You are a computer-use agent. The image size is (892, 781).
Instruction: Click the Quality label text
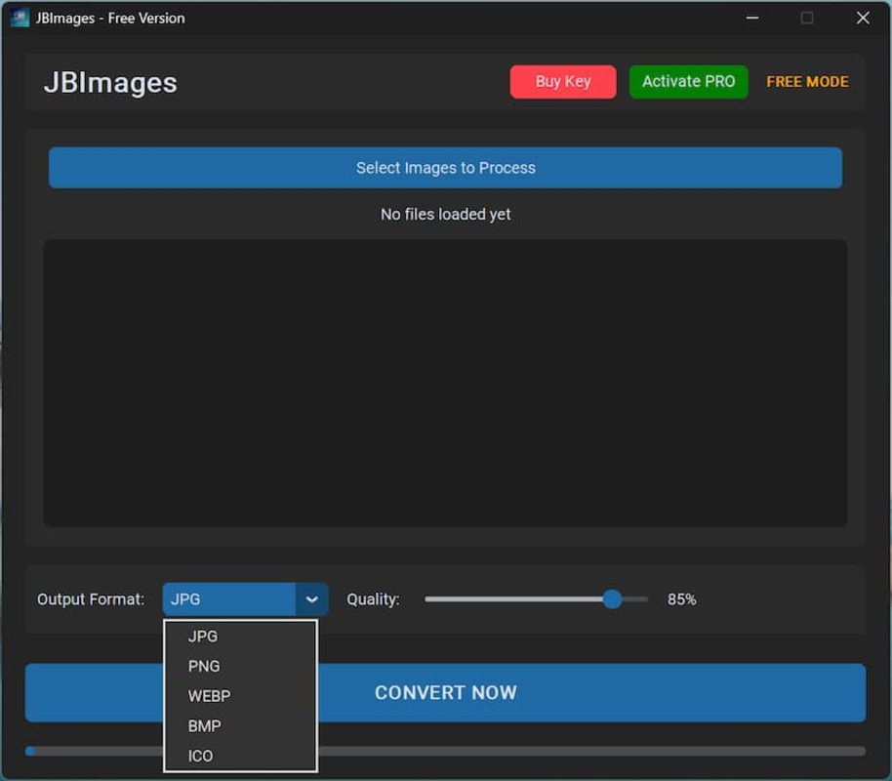coord(373,598)
